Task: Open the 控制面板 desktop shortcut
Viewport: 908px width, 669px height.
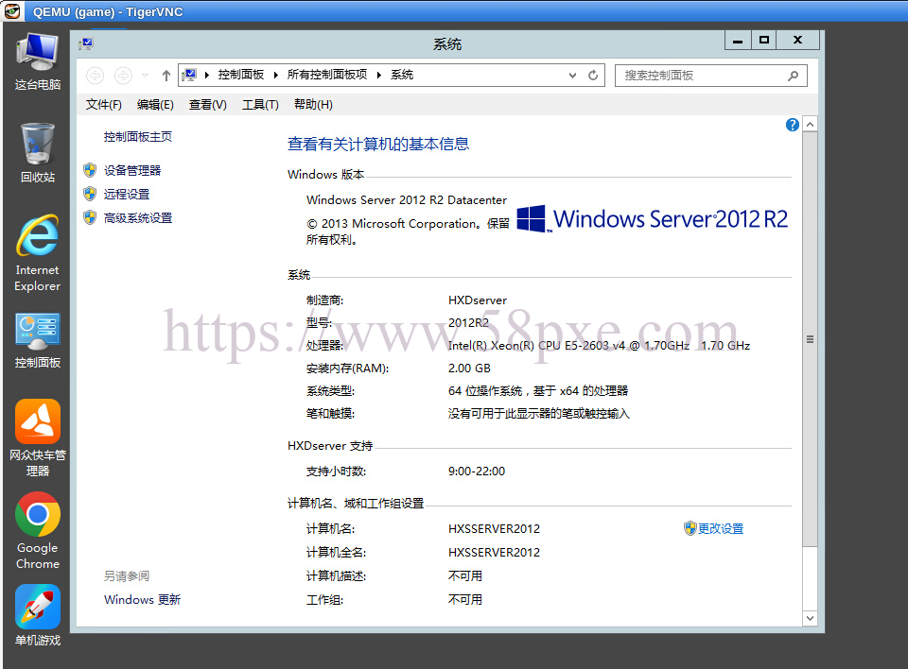Action: click(x=38, y=341)
